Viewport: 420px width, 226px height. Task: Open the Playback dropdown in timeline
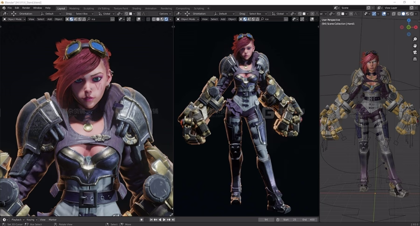18,219
